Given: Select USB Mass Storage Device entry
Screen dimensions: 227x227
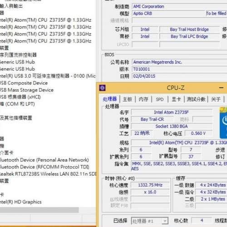Looking at the screenshot, I should pyautogui.click(x=27, y=90).
